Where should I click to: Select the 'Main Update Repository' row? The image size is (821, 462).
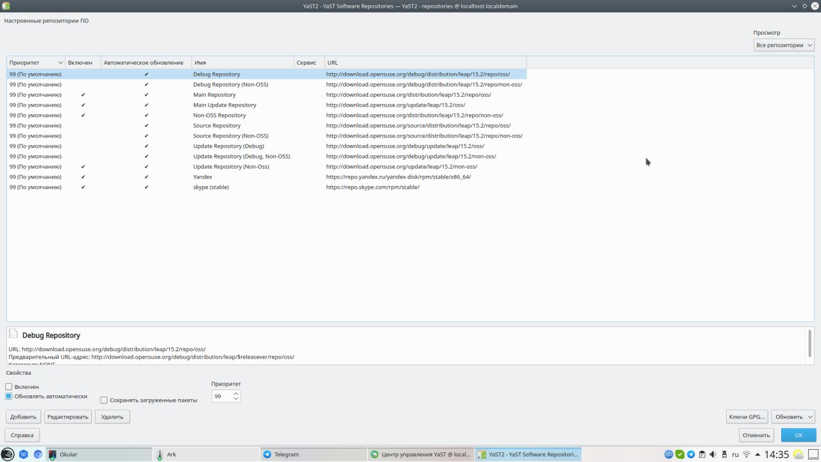pyautogui.click(x=266, y=105)
